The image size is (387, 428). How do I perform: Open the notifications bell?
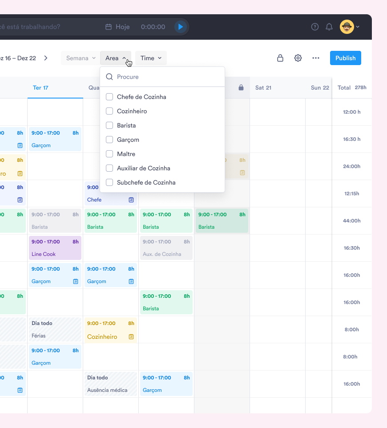point(329,27)
